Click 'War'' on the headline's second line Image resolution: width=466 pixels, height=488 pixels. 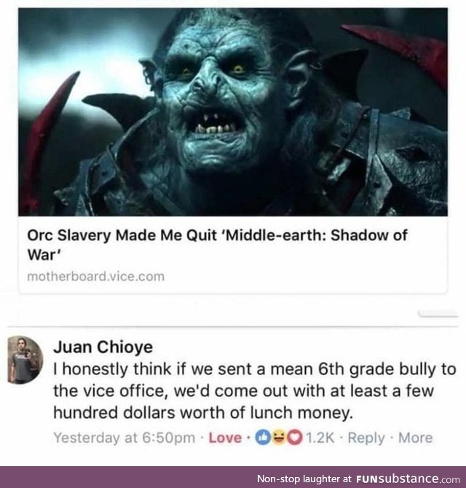[x=43, y=255]
